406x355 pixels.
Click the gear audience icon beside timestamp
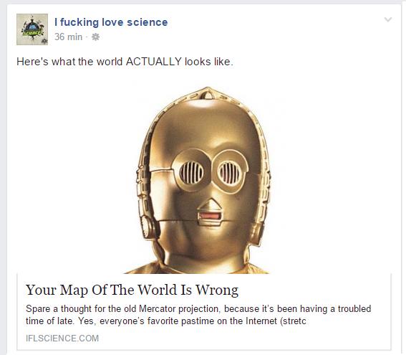point(95,37)
